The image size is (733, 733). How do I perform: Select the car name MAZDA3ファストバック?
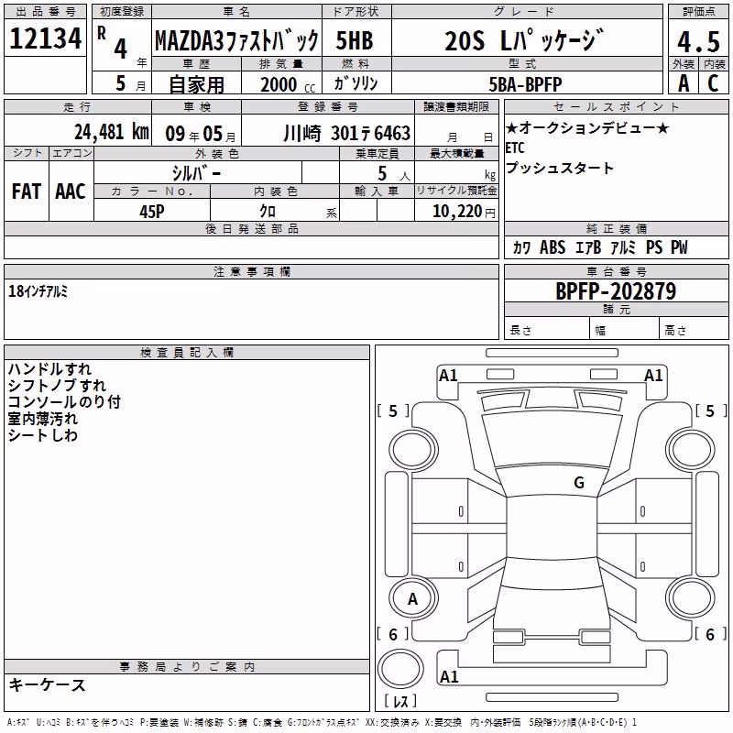pos(236,40)
